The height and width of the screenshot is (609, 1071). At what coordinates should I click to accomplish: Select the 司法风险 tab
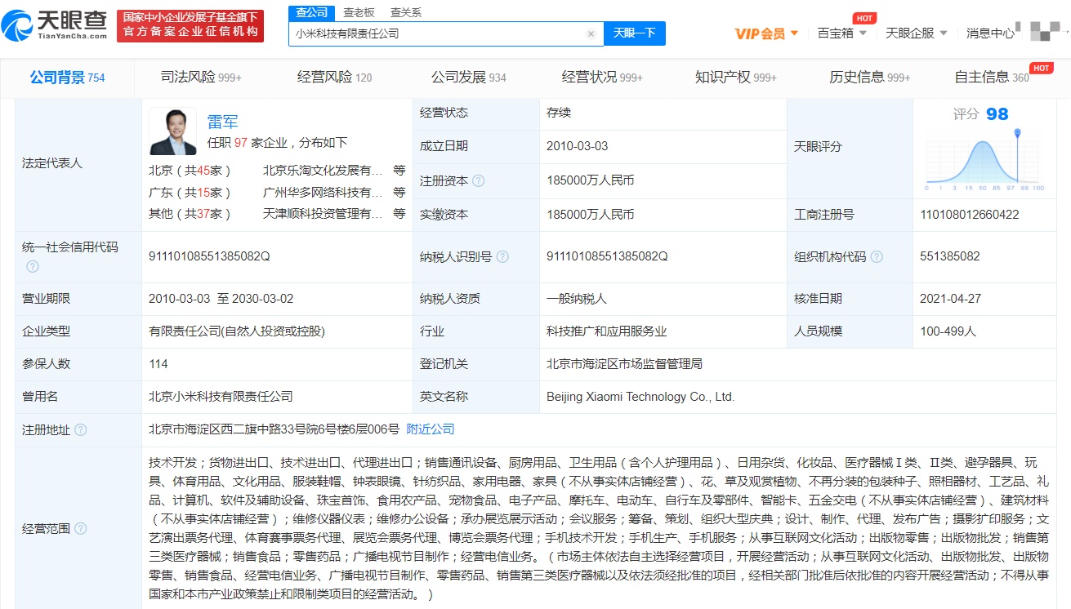pos(201,78)
